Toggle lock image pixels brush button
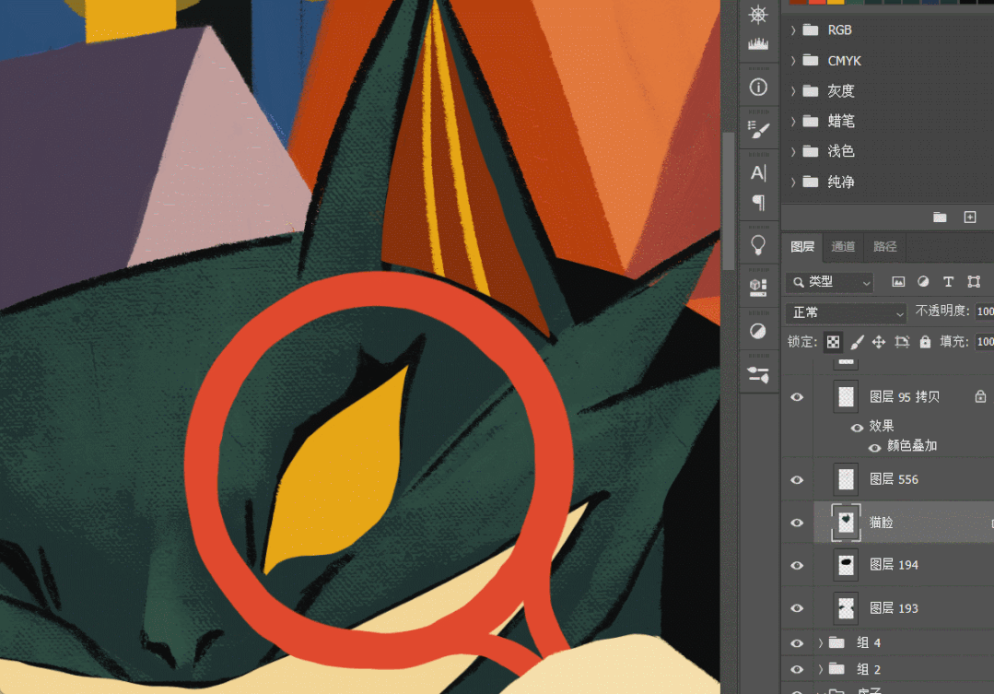 pyautogui.click(x=857, y=343)
